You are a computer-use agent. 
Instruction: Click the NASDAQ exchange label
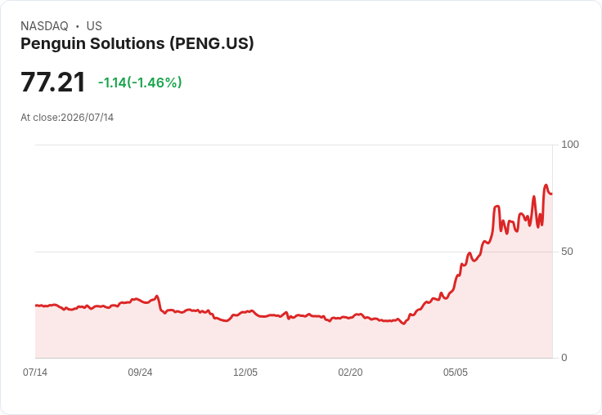44,26
